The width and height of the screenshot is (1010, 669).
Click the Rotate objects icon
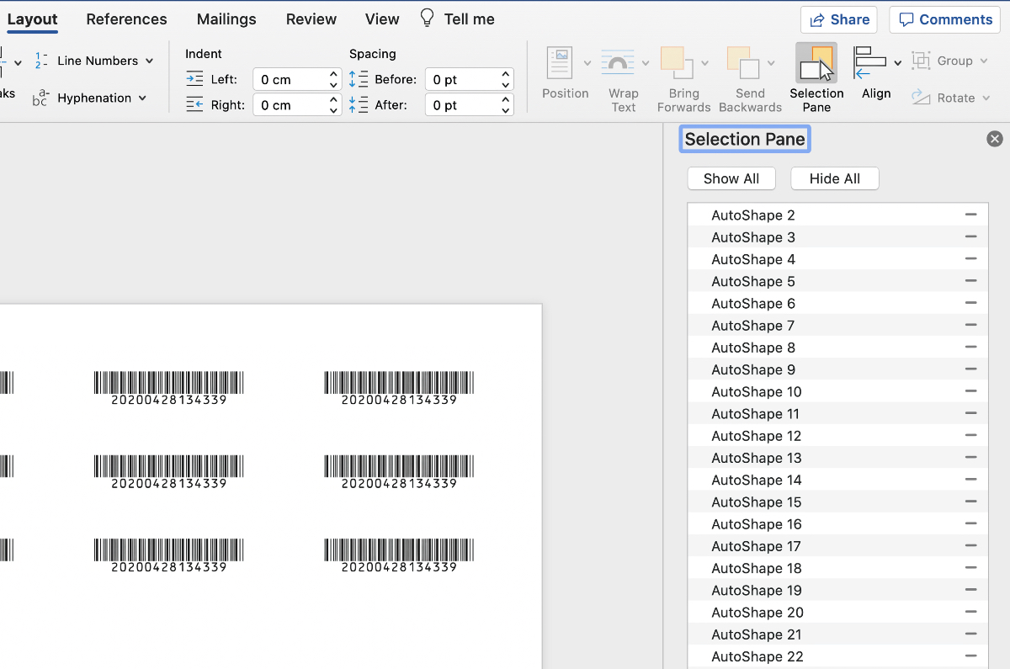(922, 98)
